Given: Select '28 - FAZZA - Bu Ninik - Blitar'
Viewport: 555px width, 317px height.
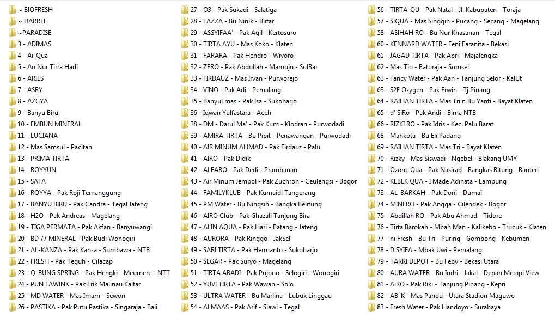Looking at the screenshot, I should (x=232, y=21).
